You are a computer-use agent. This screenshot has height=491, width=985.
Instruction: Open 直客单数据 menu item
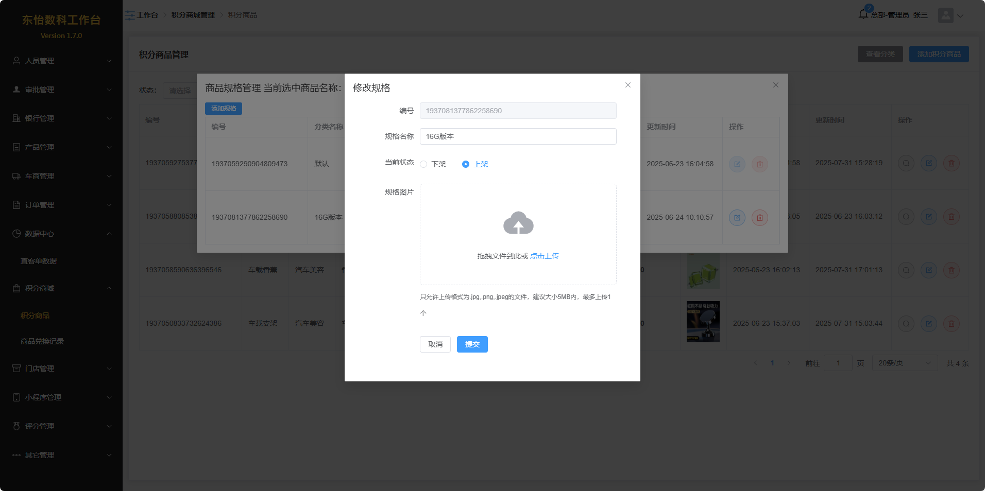tap(39, 261)
